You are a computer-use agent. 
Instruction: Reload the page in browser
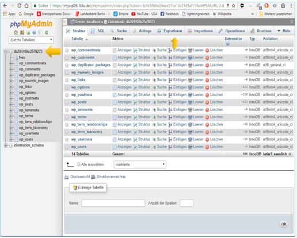coord(19,6)
